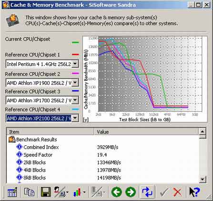Click the copy documents toolbar icon
This screenshot has width=213, height=201.
click(29, 192)
